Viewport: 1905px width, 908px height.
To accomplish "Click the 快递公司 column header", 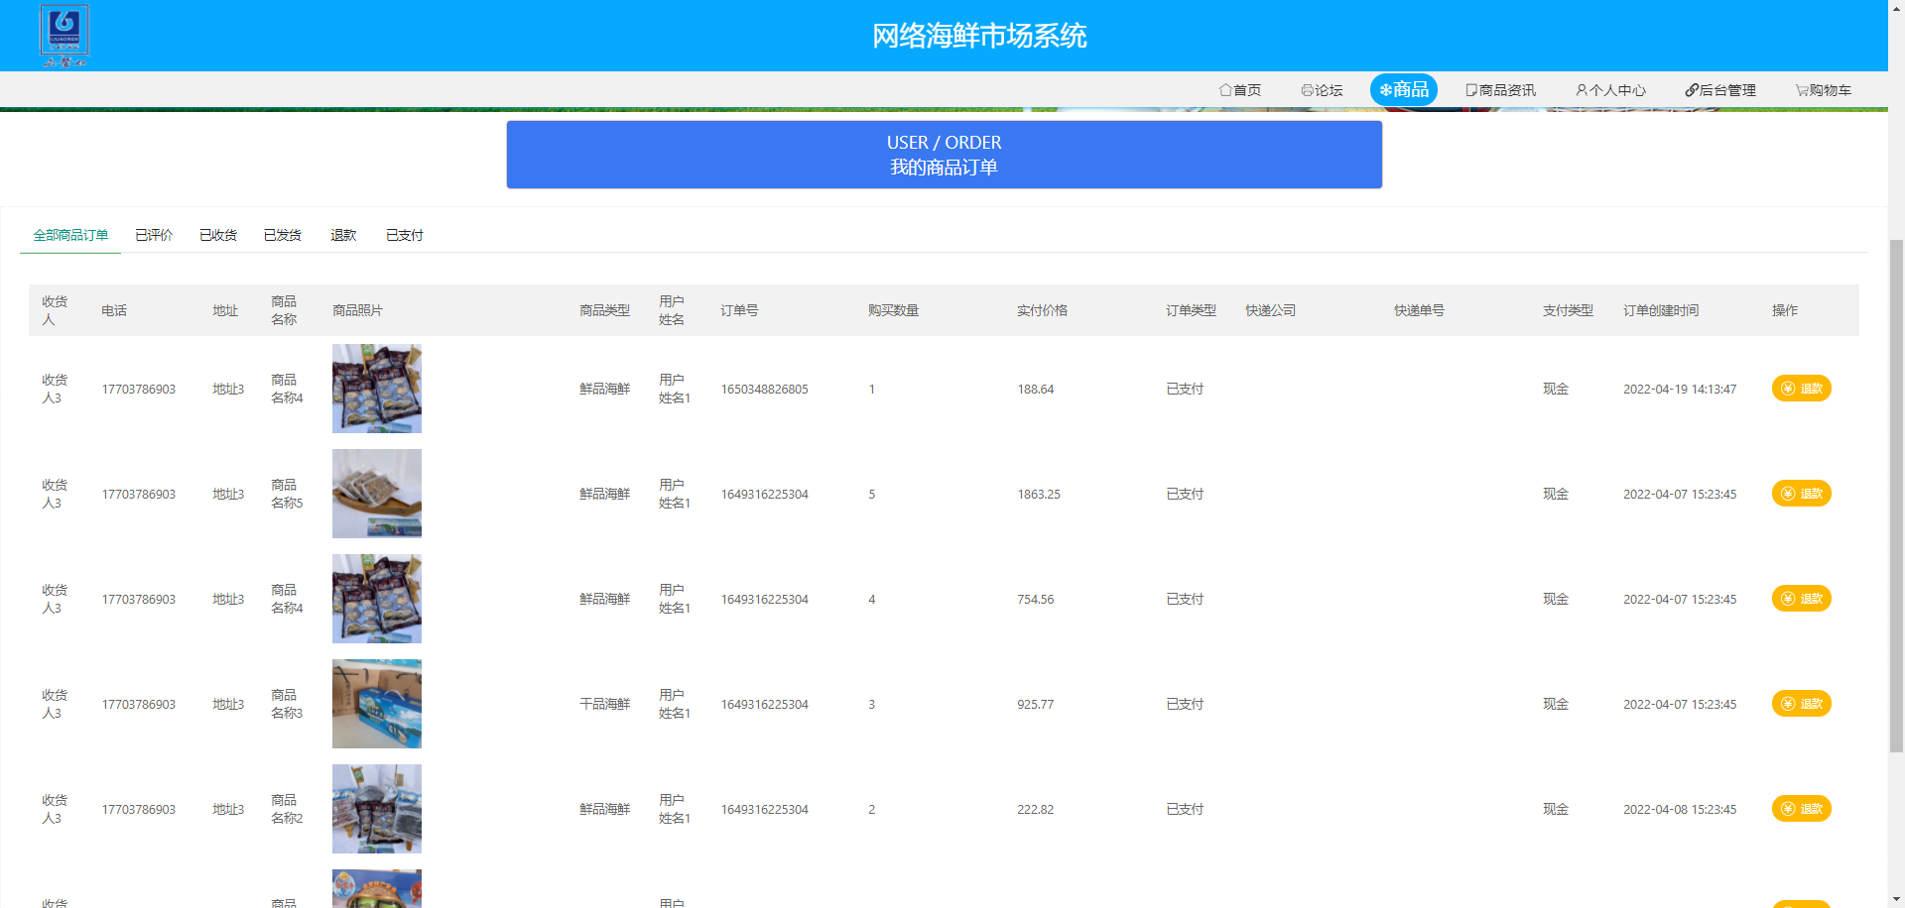I will pyautogui.click(x=1270, y=310).
